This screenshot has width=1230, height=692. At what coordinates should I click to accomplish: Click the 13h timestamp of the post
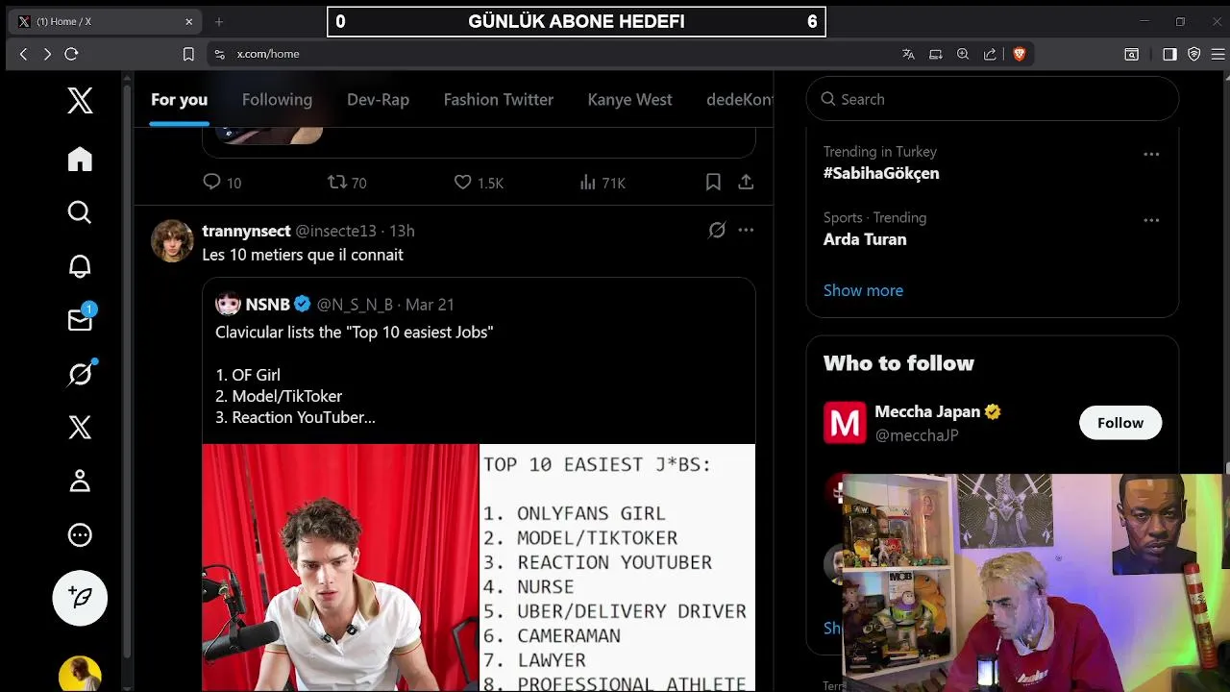click(402, 231)
